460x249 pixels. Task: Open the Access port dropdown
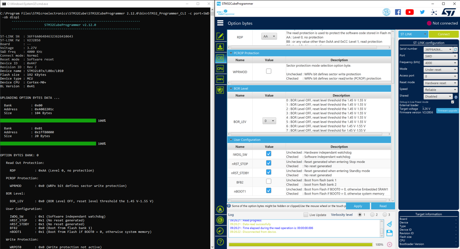(440, 76)
